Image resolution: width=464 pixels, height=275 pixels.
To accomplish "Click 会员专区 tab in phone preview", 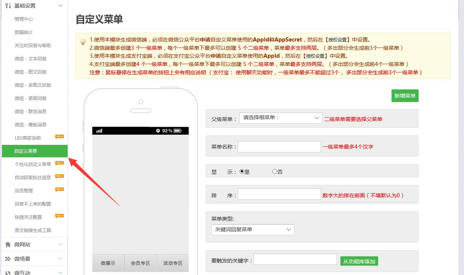I will [x=140, y=263].
